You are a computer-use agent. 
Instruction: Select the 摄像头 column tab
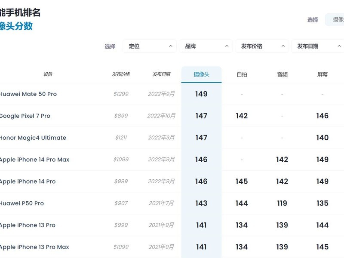(x=201, y=74)
